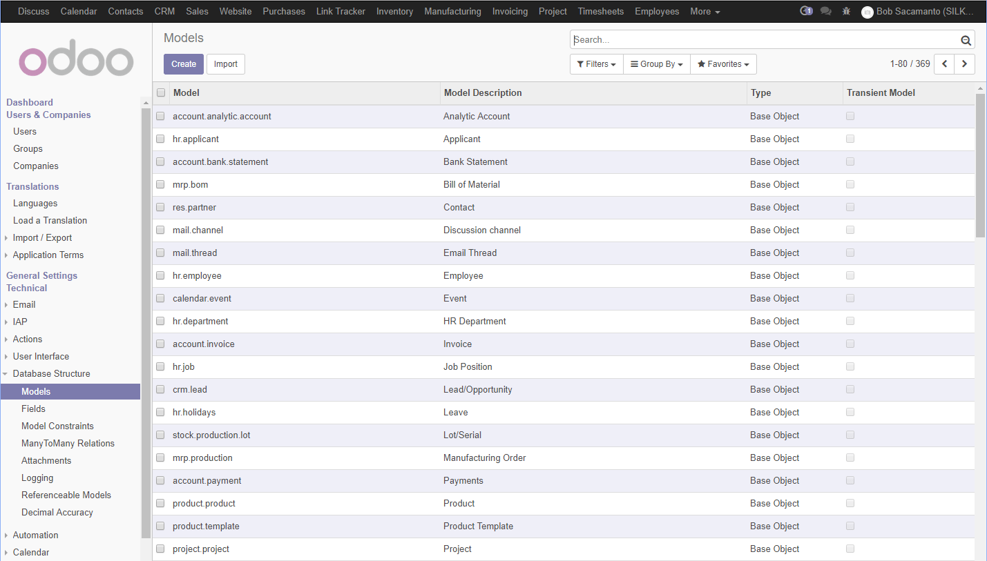Click the up arrow of the models list scrollbar
Viewport: 987px width, 561px height.
point(980,88)
